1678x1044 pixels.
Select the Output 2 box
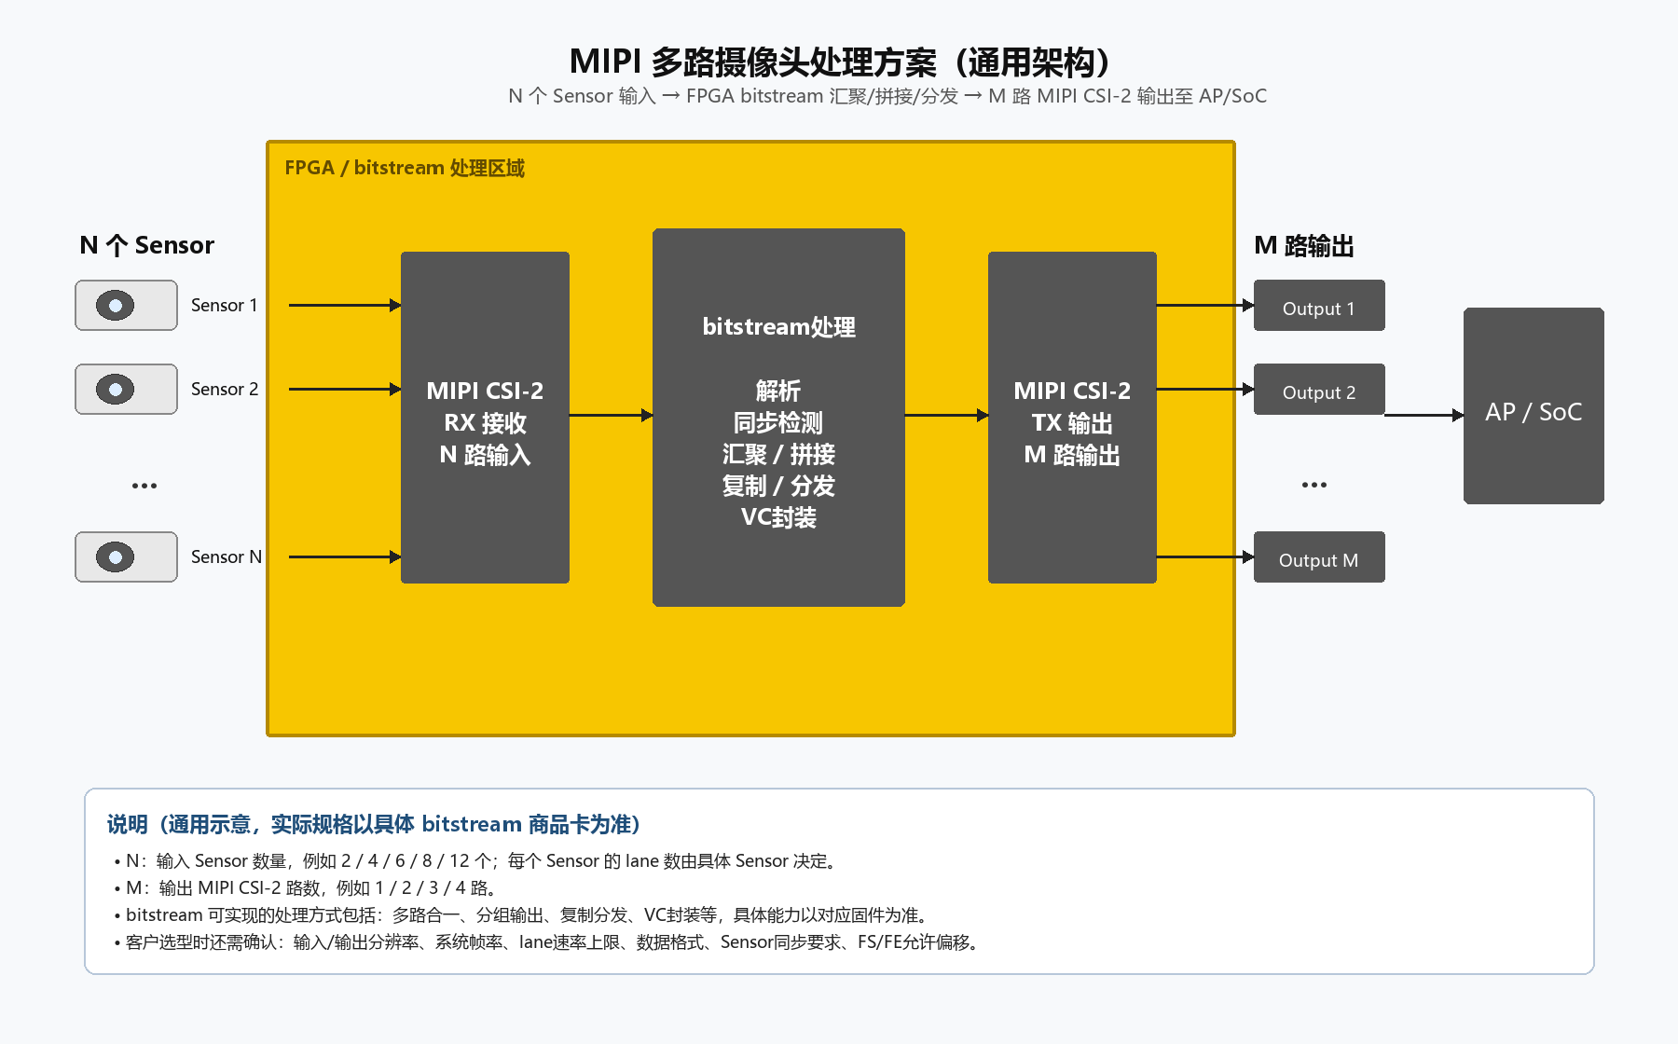pyautogui.click(x=1319, y=390)
